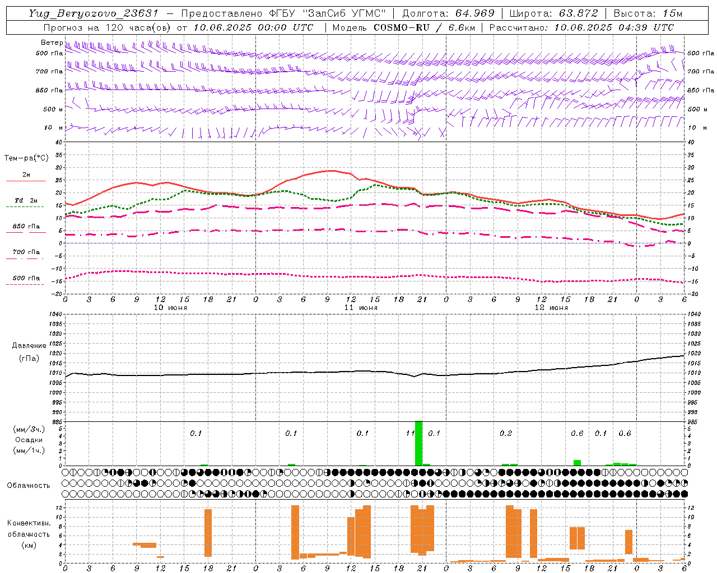Click the (мм/3ч.) precipitation unit label
717x573 pixels.
point(29,429)
